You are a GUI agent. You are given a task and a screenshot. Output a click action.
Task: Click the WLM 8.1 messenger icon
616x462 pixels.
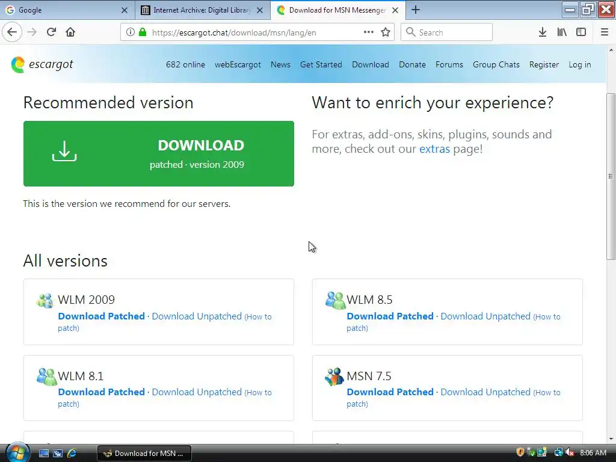46,377
